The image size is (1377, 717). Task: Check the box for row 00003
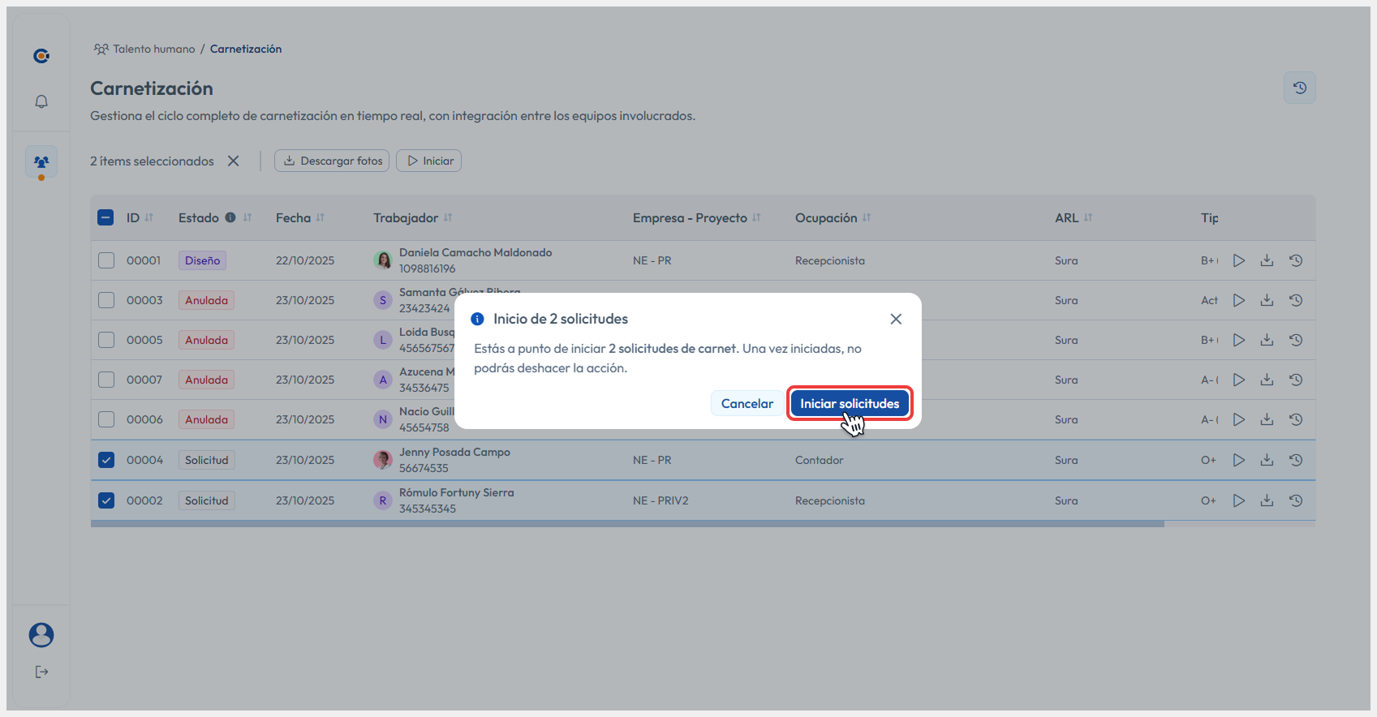tap(106, 300)
